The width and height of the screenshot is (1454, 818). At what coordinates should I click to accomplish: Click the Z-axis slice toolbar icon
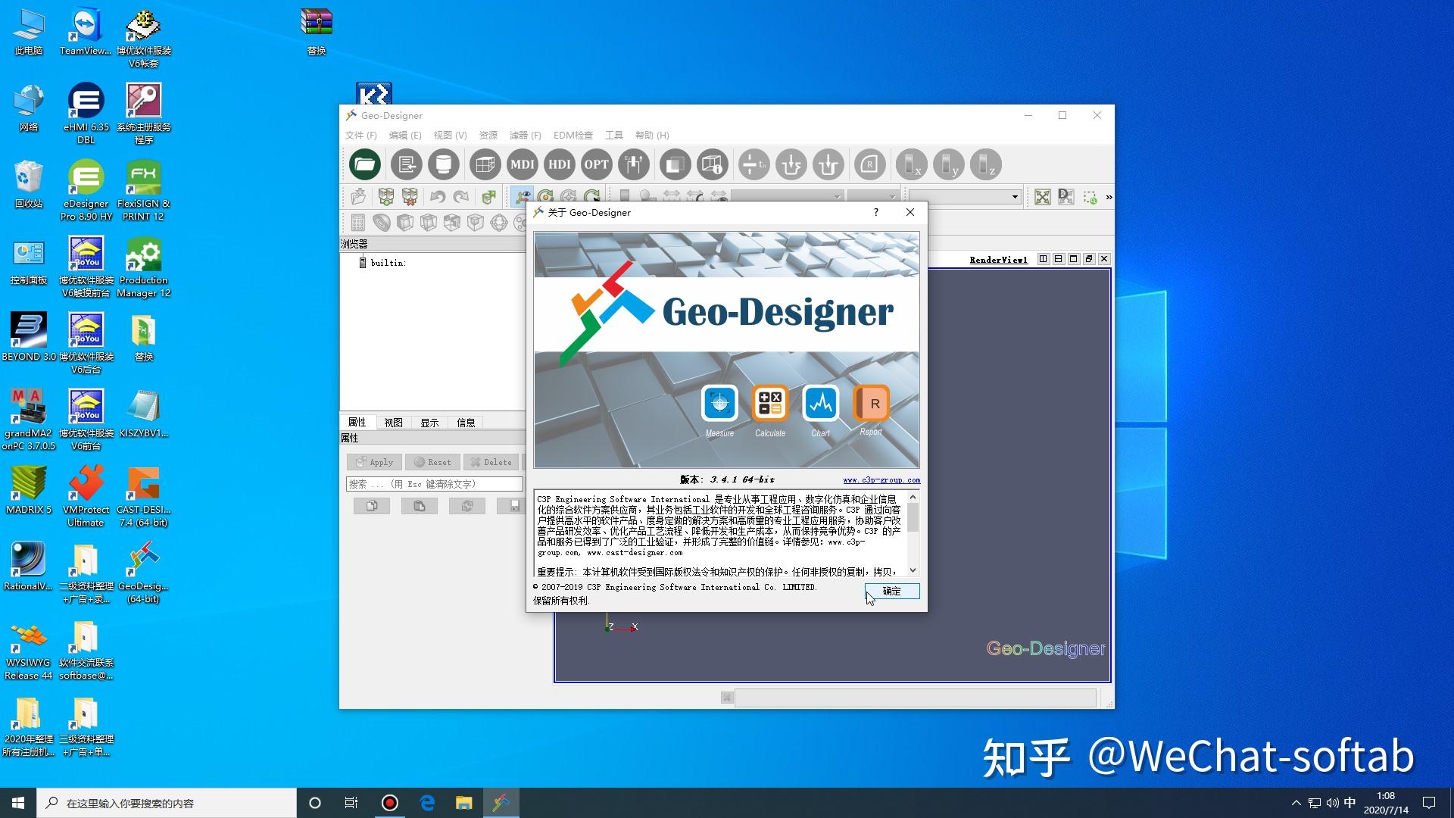(985, 164)
